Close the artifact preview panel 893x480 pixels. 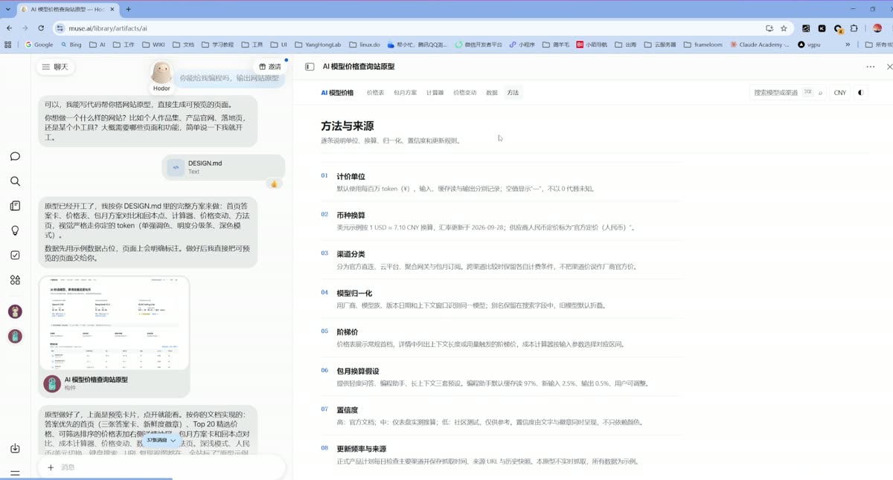(889, 67)
